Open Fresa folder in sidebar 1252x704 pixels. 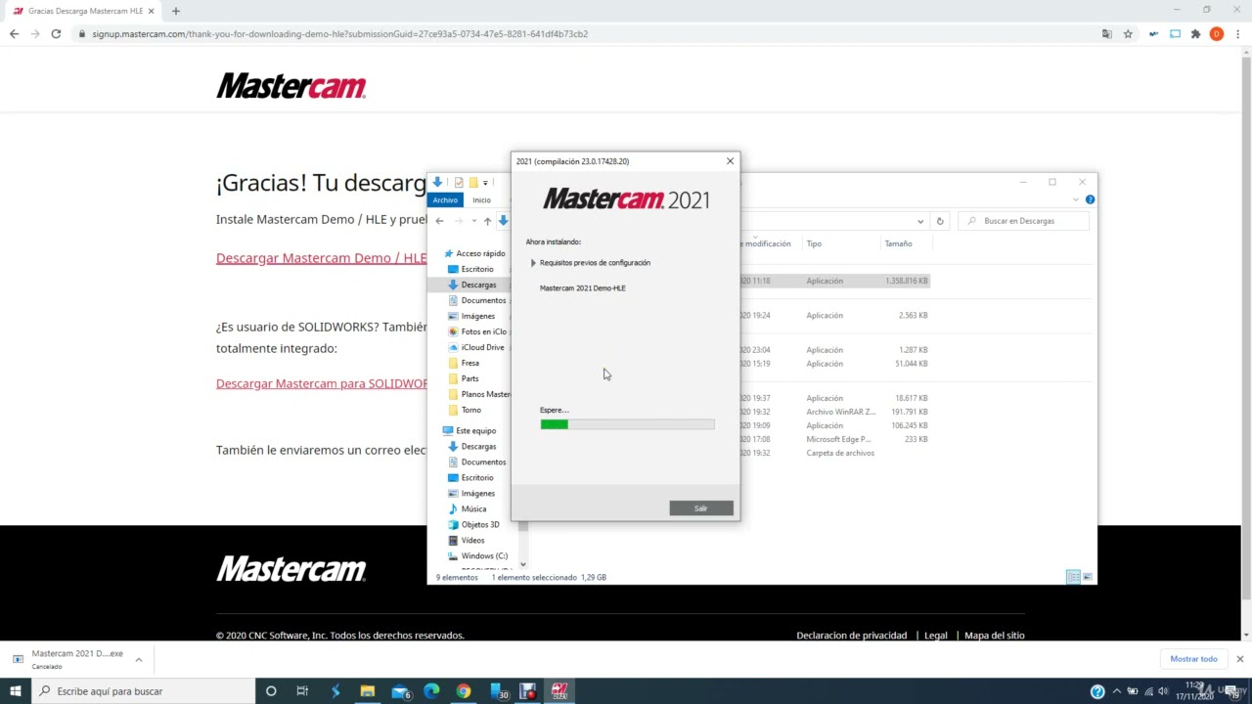(469, 363)
